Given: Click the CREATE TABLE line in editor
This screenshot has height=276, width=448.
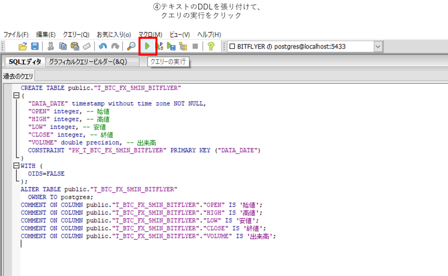Looking at the screenshot, I should pyautogui.click(x=101, y=88).
